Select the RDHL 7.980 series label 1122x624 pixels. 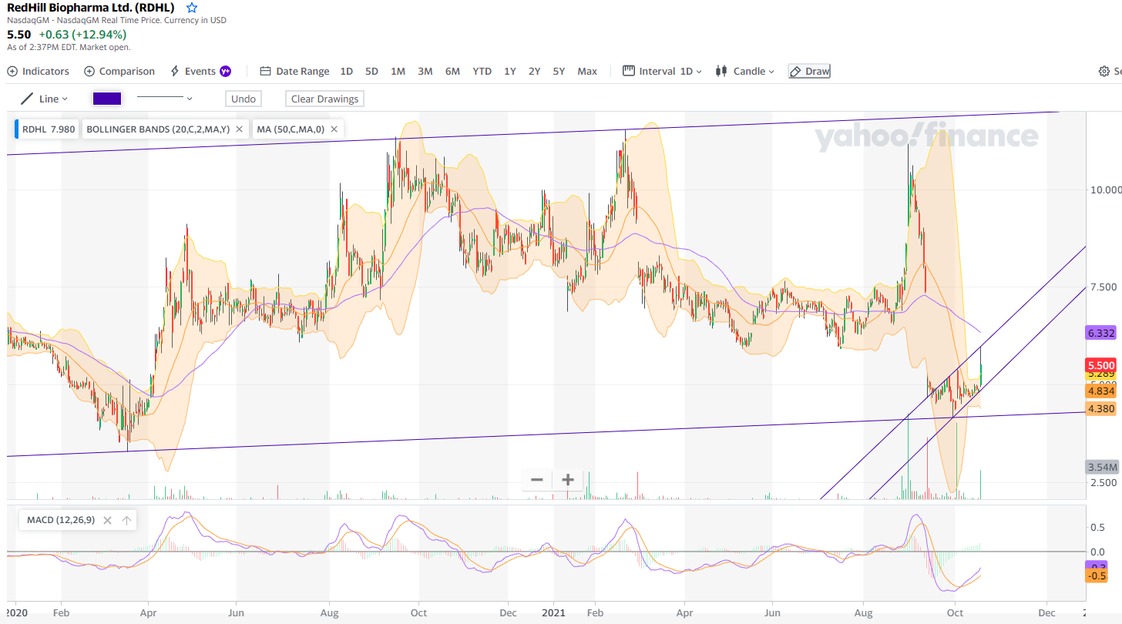tap(49, 129)
